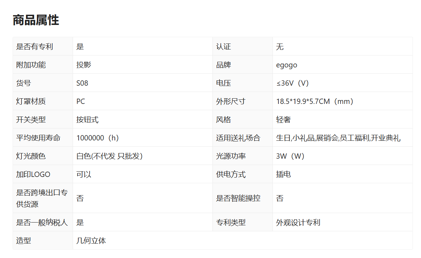This screenshot has width=421, height=258.
Task: Click the voltage value ≤36V (V)
Action: (x=292, y=83)
